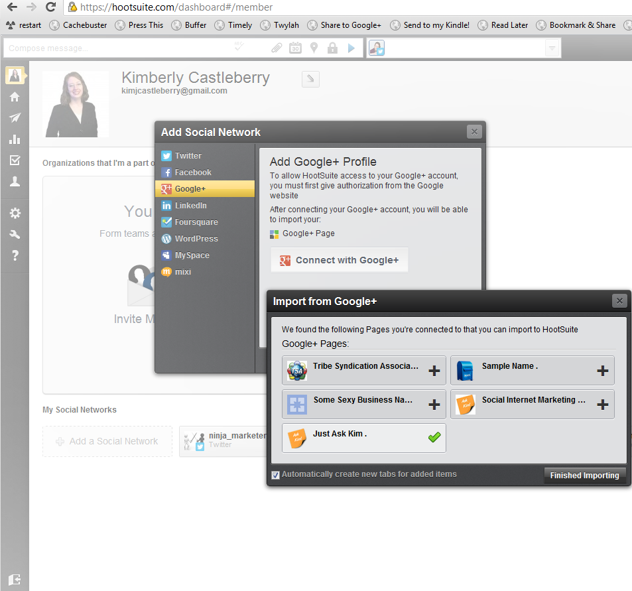Screen dimensions: 632x591
Task: Open the Read Later bookmark
Action: point(503,25)
